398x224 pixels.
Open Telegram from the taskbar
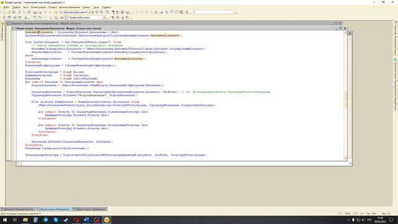45,220
